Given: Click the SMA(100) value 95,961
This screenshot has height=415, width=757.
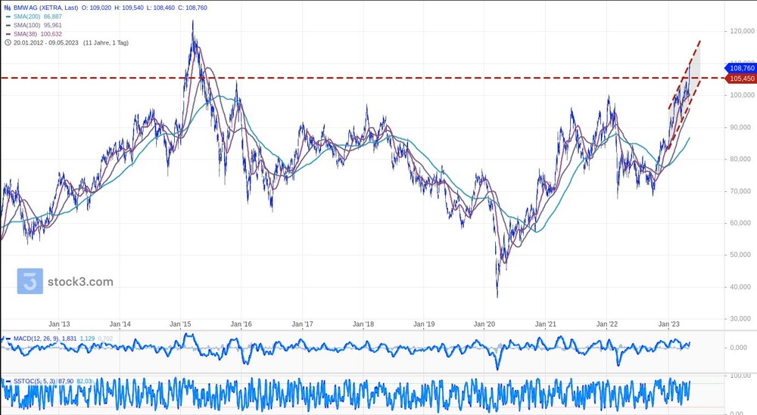Looking at the screenshot, I should coord(53,25).
